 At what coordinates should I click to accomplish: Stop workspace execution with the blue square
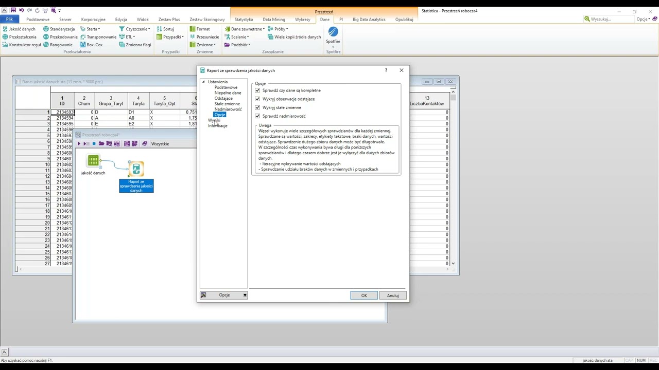94,144
